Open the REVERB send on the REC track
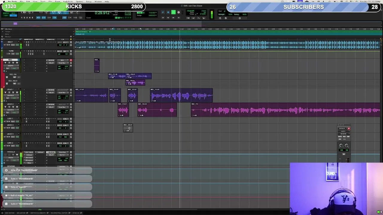The width and height of the screenshot is (383, 215). pyautogui.click(x=51, y=60)
